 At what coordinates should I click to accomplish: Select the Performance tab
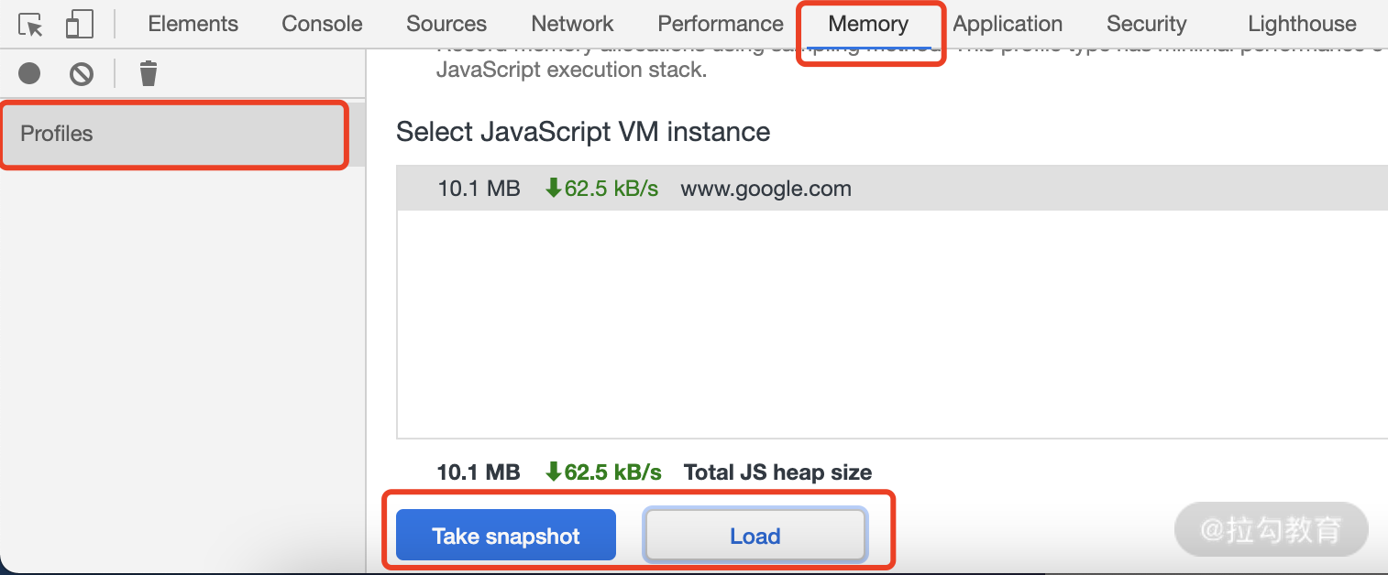tap(721, 25)
